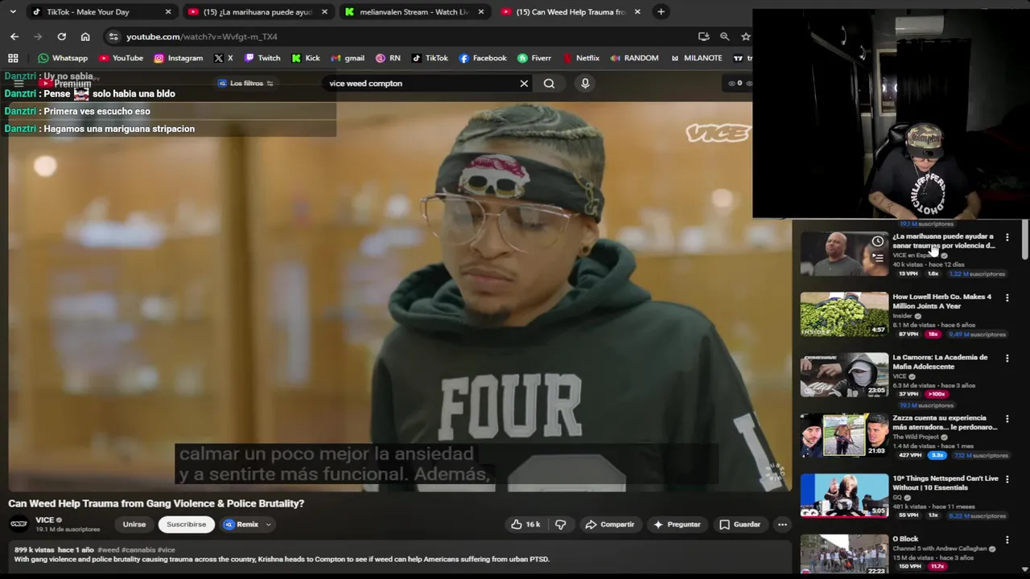Open the Twitch bookmark

pos(262,58)
